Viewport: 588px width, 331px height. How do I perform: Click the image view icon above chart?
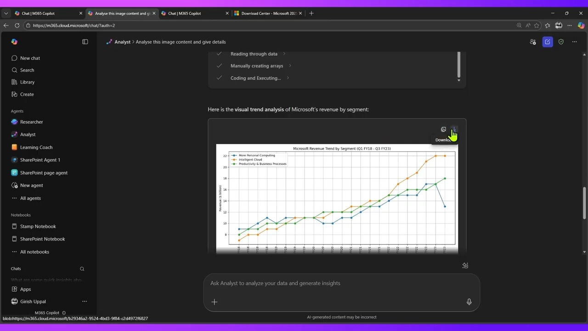443,130
